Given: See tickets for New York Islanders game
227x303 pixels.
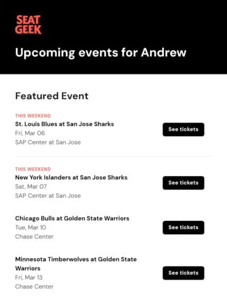Looking at the screenshot, I should 183,183.
